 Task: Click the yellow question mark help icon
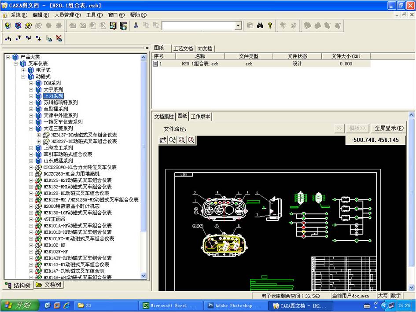270,26
